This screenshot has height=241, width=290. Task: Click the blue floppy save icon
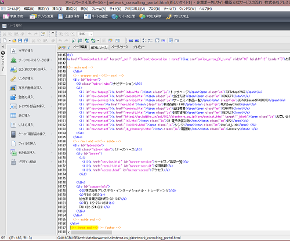tap(20, 41)
